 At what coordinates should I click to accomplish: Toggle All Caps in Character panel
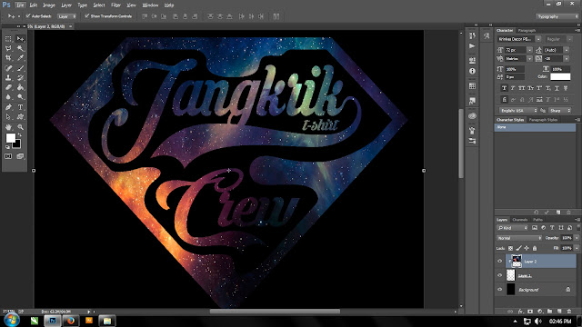(x=521, y=88)
